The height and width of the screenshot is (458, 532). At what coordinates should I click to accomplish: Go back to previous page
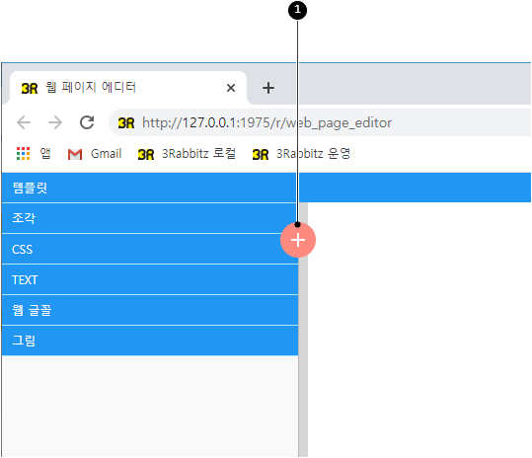pyautogui.click(x=24, y=122)
